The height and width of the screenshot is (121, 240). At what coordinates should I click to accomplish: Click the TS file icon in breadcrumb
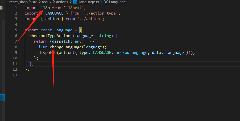point(75,2)
